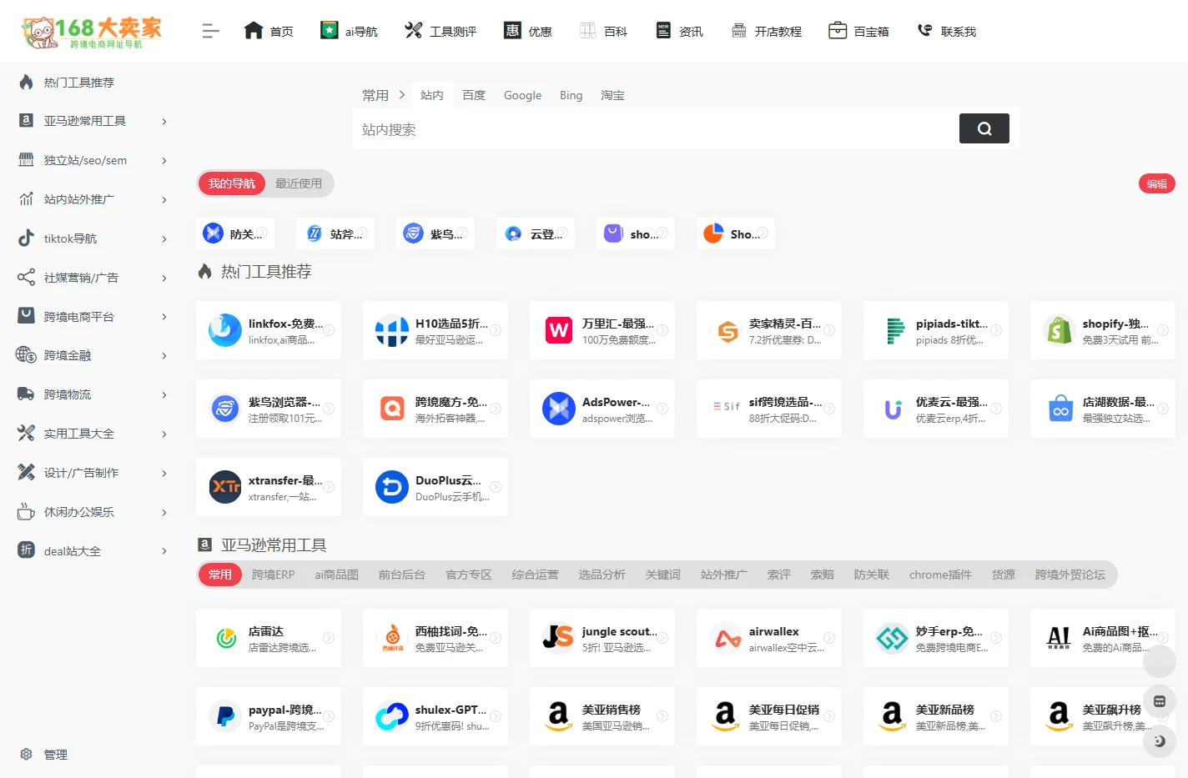
Task: Expand tiktok导航 sidebar chevron
Action: 164,239
